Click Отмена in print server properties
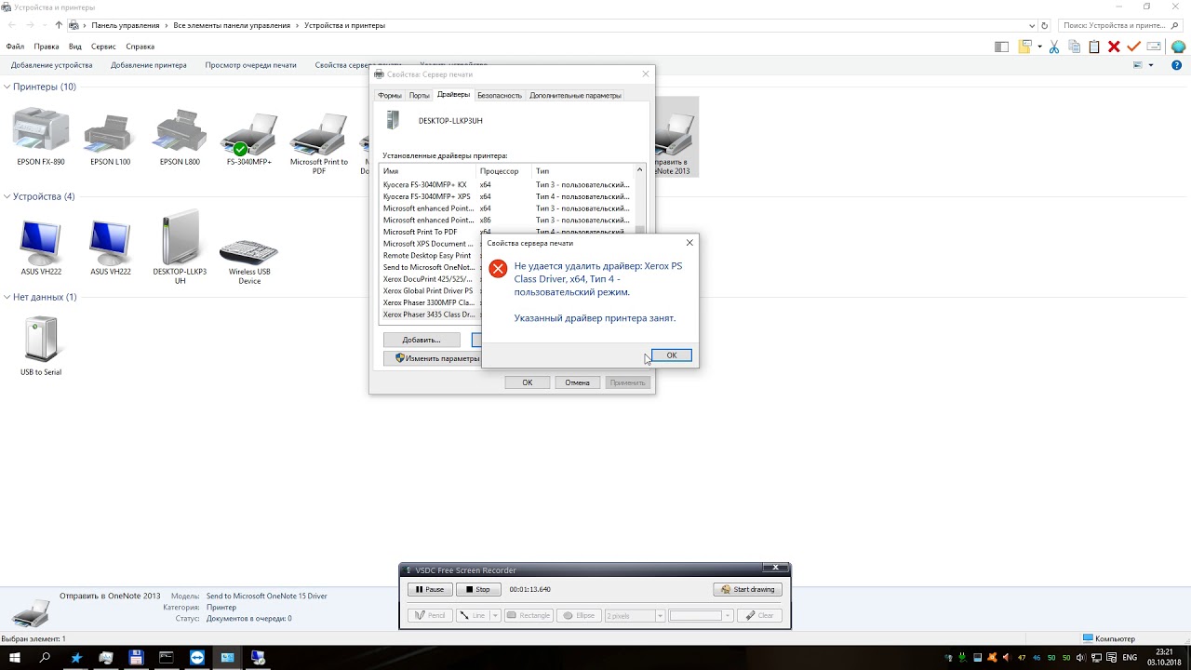1191x670 pixels. [x=577, y=382]
